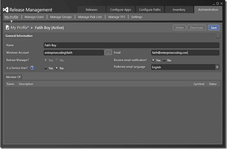Viewport: 227px width, 149px height.
Task: Open Manage Groups section
Action: [61, 17]
